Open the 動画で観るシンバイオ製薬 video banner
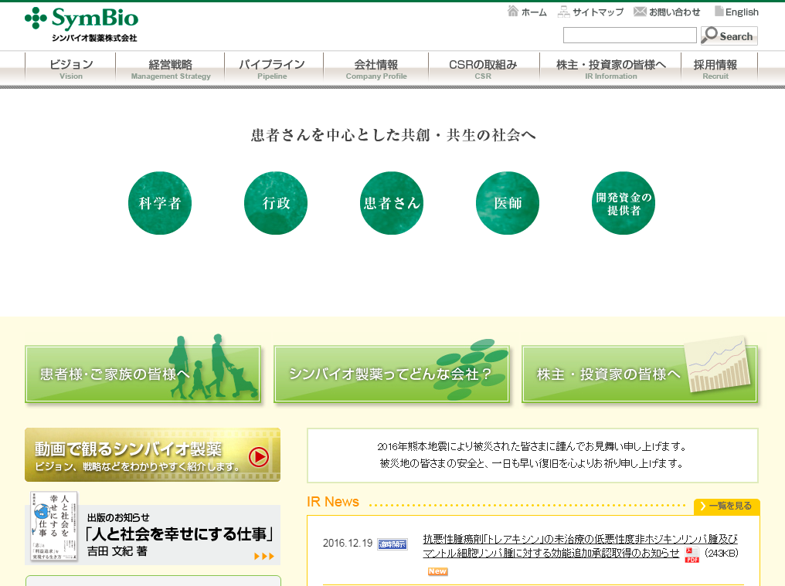 pyautogui.click(x=153, y=455)
